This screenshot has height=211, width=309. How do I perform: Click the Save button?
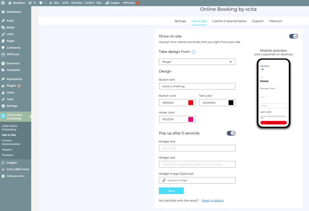[171, 191]
